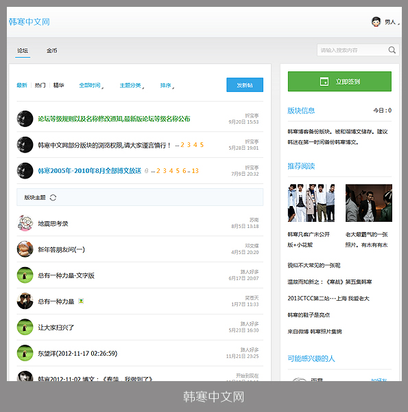Open the 地震思考录 thread
This screenshot has height=412, width=408.
coord(53,223)
